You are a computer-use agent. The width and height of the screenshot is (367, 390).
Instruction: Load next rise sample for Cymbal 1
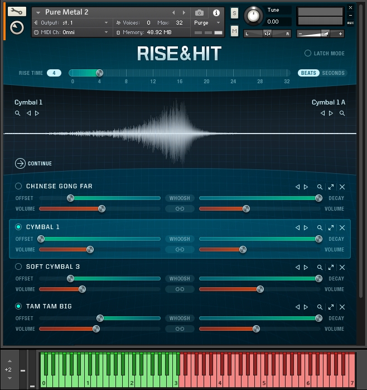[x=37, y=113]
